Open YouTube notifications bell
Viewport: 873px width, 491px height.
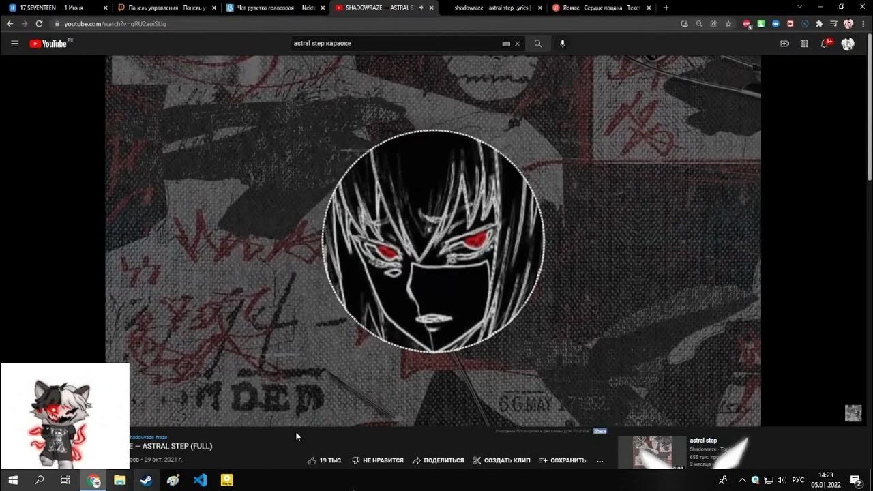tap(826, 43)
